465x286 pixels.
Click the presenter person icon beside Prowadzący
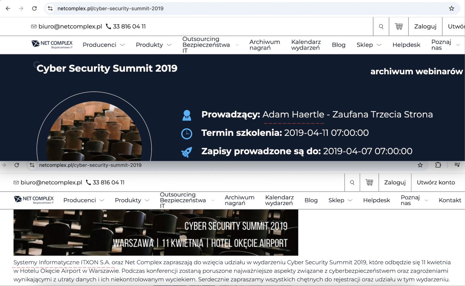coord(187,115)
